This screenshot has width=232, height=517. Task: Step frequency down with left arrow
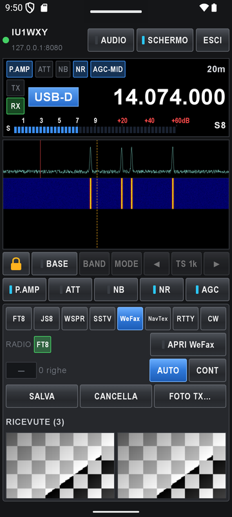tap(157, 264)
